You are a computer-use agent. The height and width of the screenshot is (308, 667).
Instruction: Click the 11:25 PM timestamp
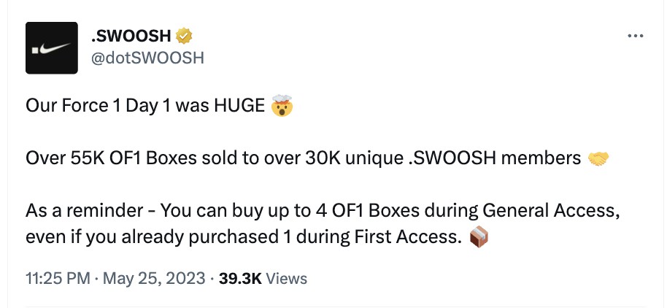[x=58, y=278]
